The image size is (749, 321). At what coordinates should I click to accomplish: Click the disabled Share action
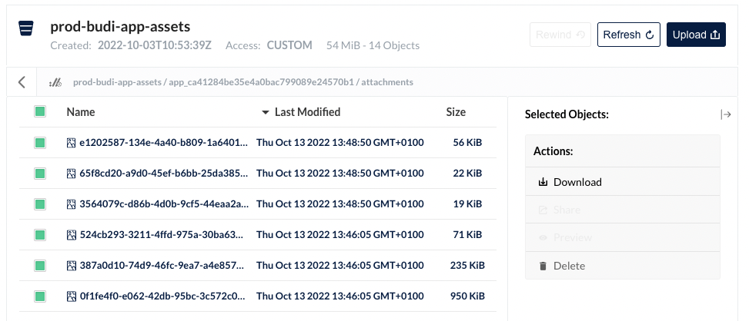pos(623,210)
